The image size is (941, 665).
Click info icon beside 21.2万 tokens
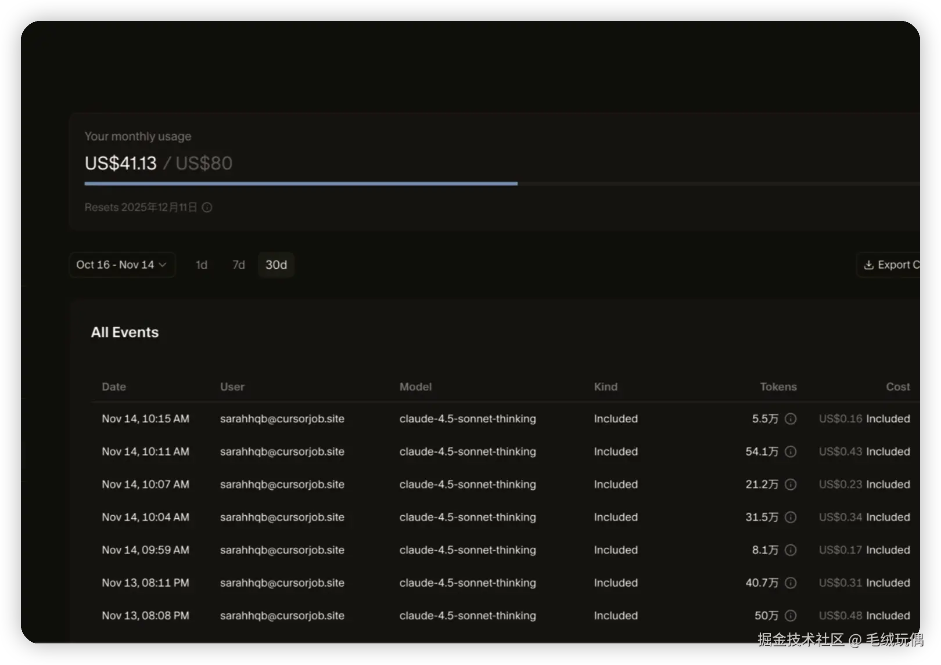coord(791,485)
